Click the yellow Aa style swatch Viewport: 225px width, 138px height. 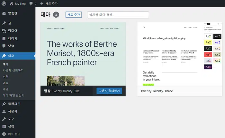click(x=208, y=42)
